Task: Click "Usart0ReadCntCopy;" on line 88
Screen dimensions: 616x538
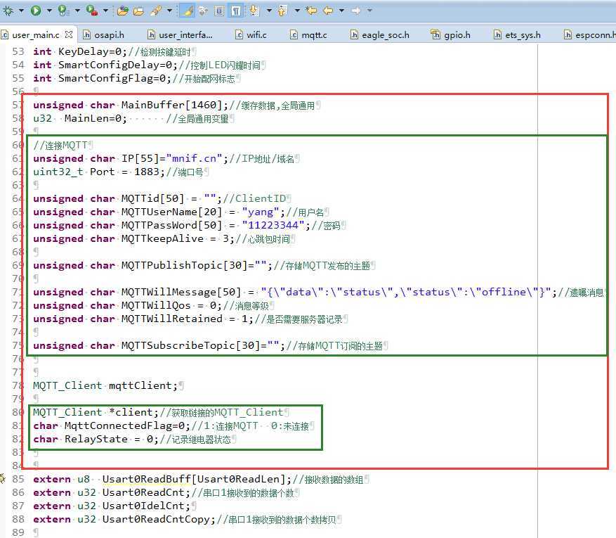Action: [159, 520]
